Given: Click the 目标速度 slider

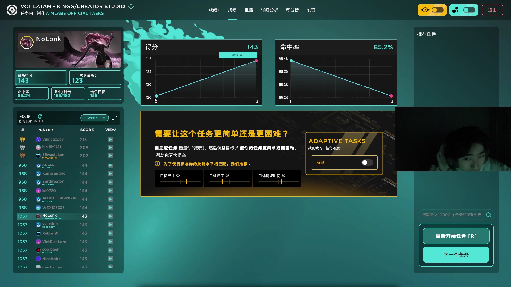Looking at the screenshot, I should click(229, 182).
